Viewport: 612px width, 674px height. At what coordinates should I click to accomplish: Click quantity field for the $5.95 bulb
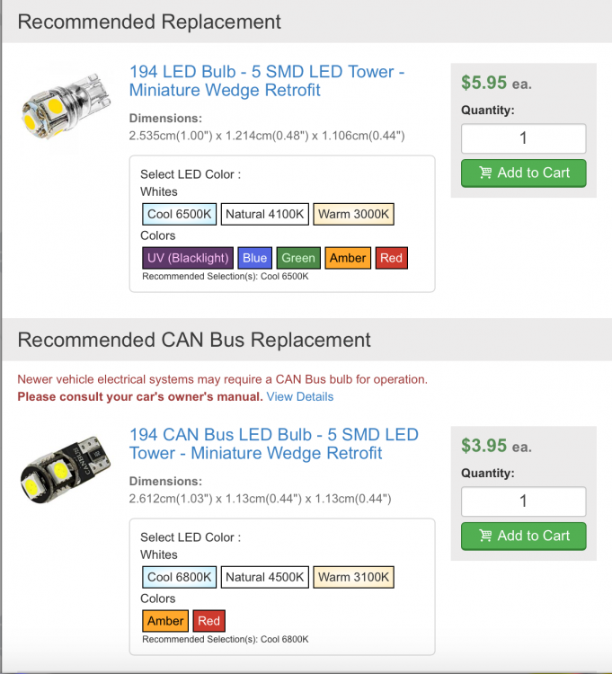click(x=523, y=138)
